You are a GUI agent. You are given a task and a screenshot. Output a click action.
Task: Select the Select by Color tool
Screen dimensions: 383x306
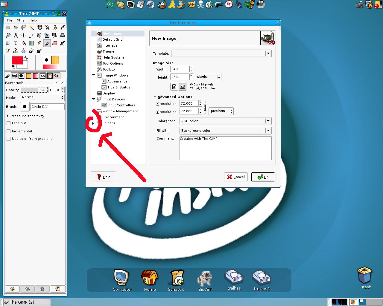pyautogui.click(x=39, y=27)
